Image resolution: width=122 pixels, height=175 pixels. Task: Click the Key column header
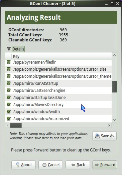pyautogui.click(x=62, y=57)
